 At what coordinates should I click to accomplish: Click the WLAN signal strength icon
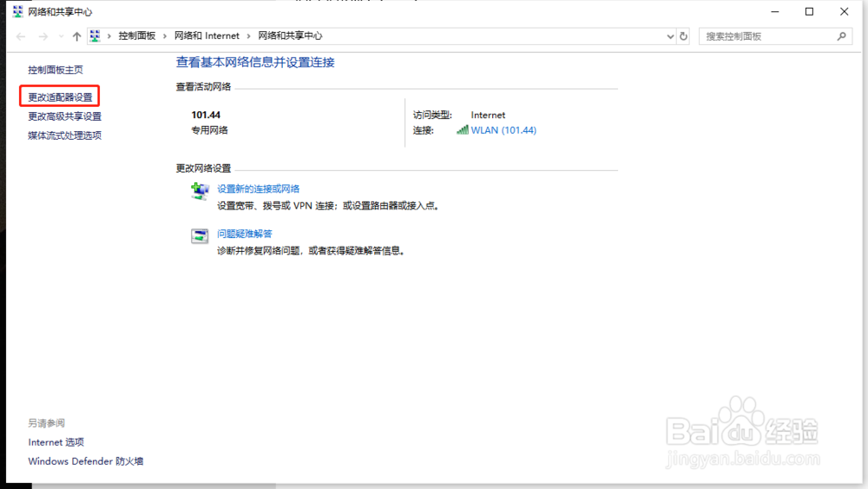tap(463, 130)
